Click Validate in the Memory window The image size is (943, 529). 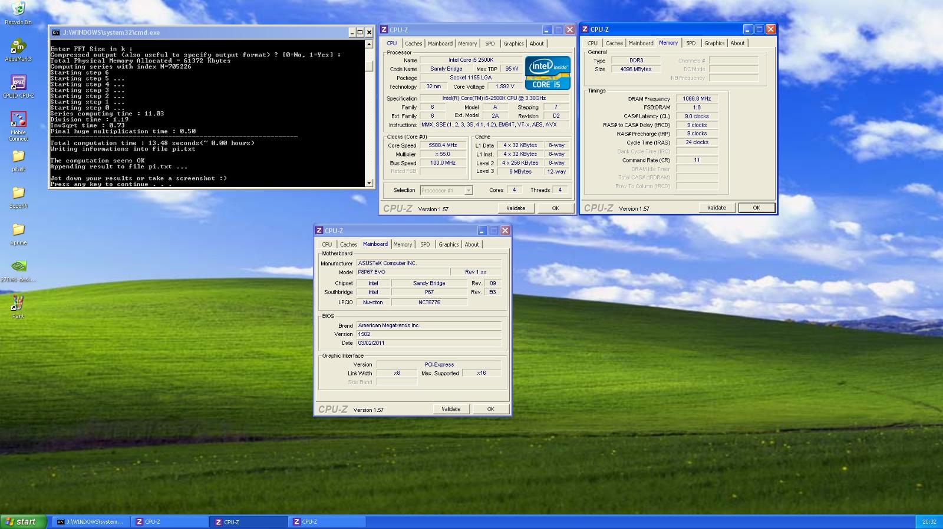(x=717, y=208)
